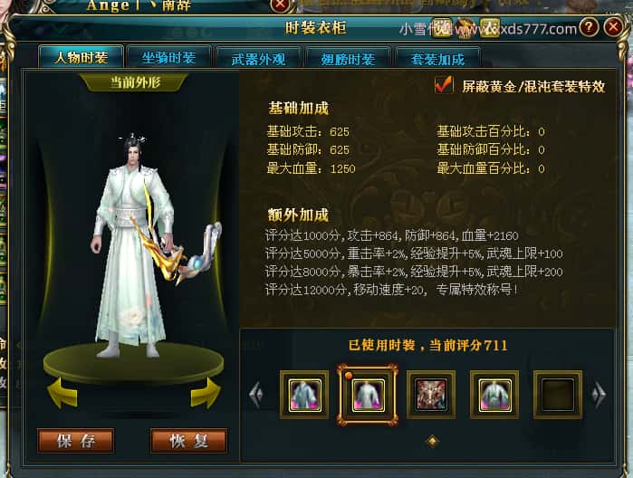The width and height of the screenshot is (633, 478).
Task: Open the 套装加成 tab
Action: (x=438, y=59)
